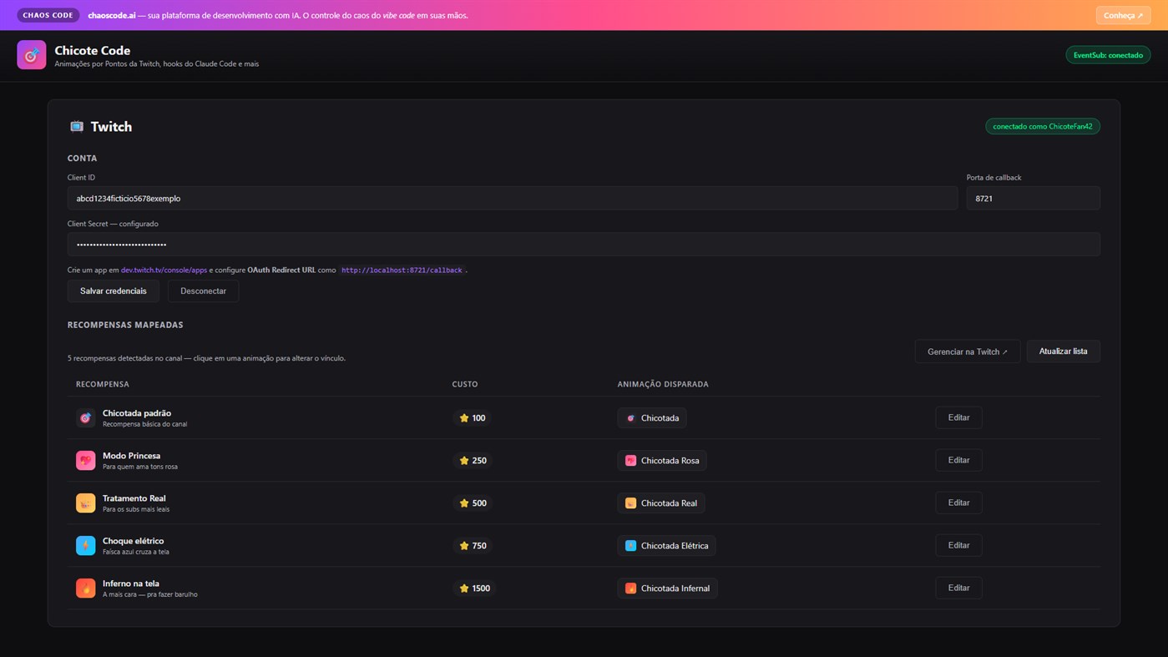Edit the Inferno na tela reward mapping
This screenshot has height=657, width=1168.
[x=958, y=588]
